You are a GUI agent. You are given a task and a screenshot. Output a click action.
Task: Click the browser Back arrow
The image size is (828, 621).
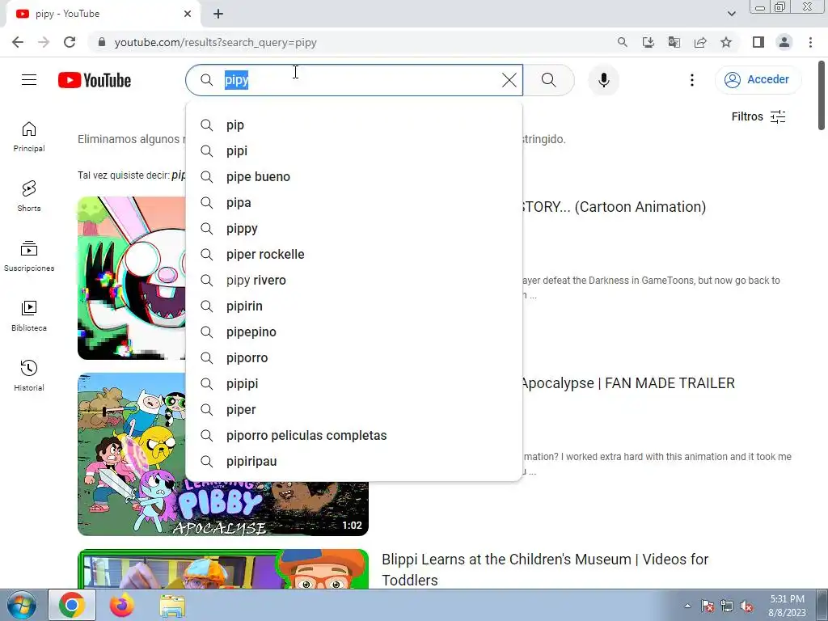click(x=18, y=42)
